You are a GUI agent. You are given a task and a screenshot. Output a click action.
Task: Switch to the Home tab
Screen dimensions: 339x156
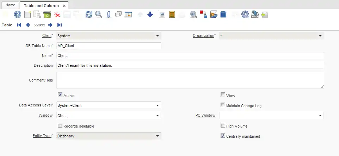[x=10, y=5]
